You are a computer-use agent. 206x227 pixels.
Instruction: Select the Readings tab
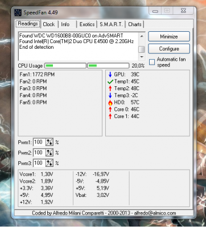[28, 24]
